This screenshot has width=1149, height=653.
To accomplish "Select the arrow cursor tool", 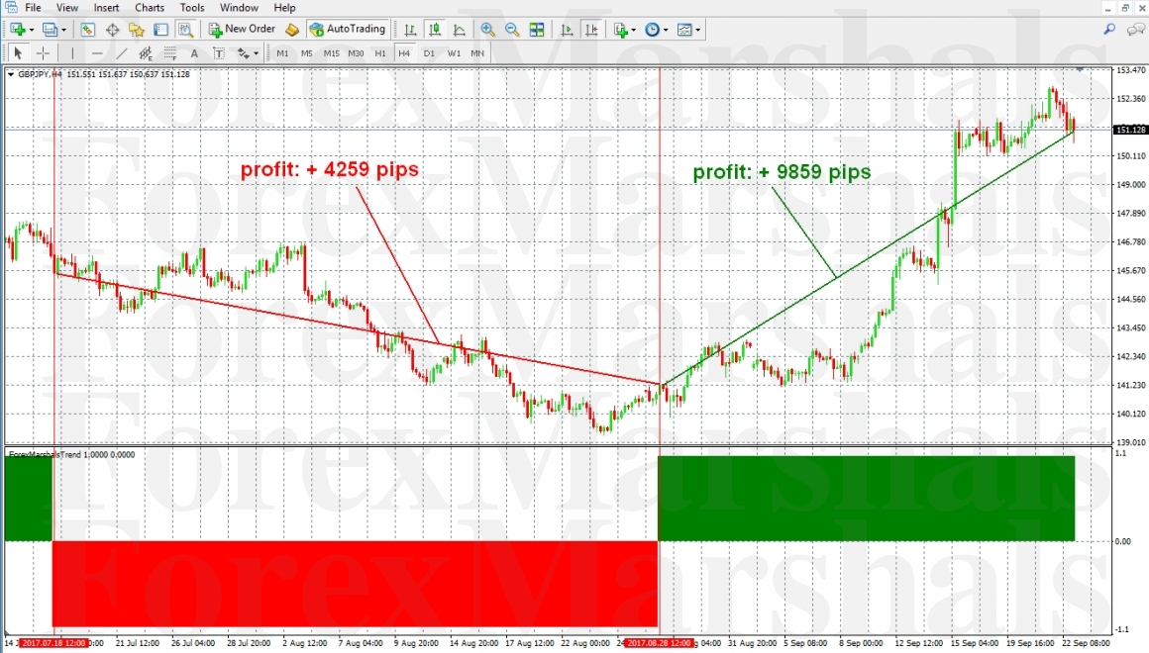I will [18, 52].
